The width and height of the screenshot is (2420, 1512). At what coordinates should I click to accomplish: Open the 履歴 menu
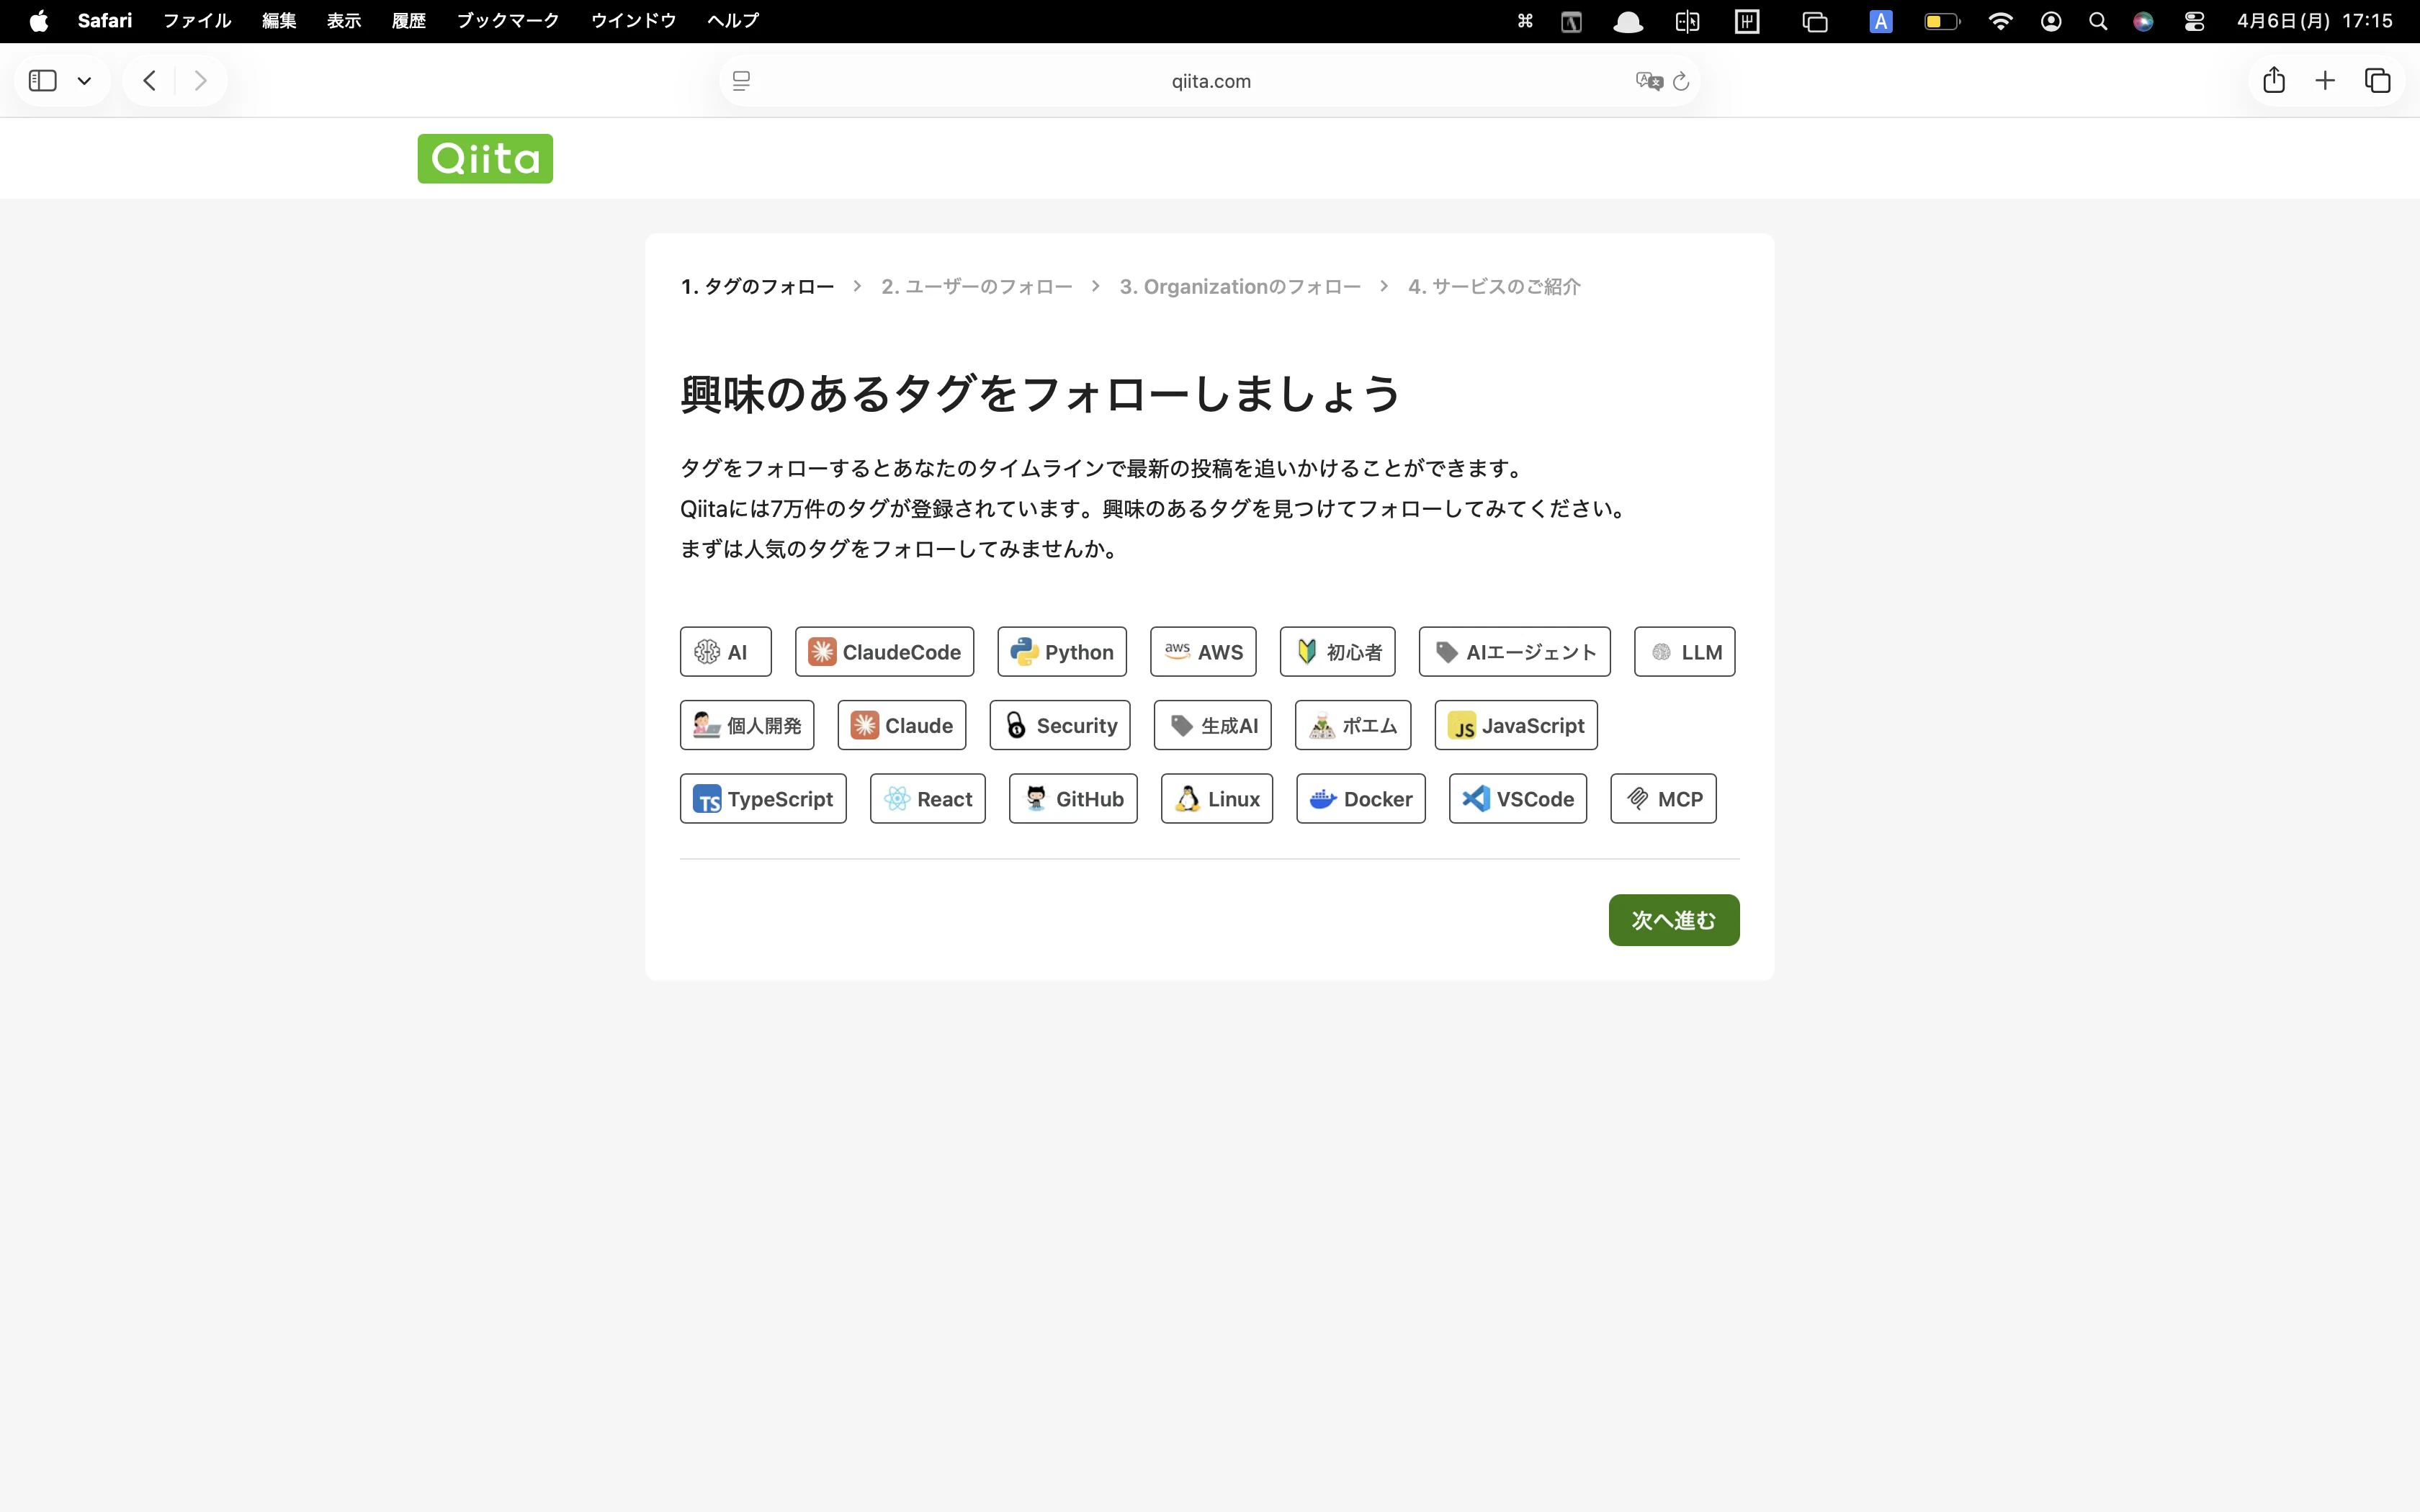(409, 21)
